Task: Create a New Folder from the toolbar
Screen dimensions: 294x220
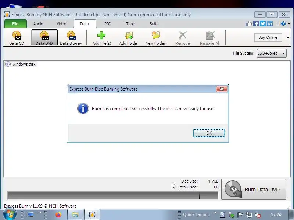Action: pos(155,38)
